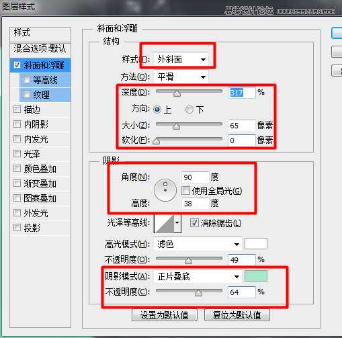Screen dimensions: 342x338
Task: Tick the 内阴影 checkbox
Action: [17, 124]
